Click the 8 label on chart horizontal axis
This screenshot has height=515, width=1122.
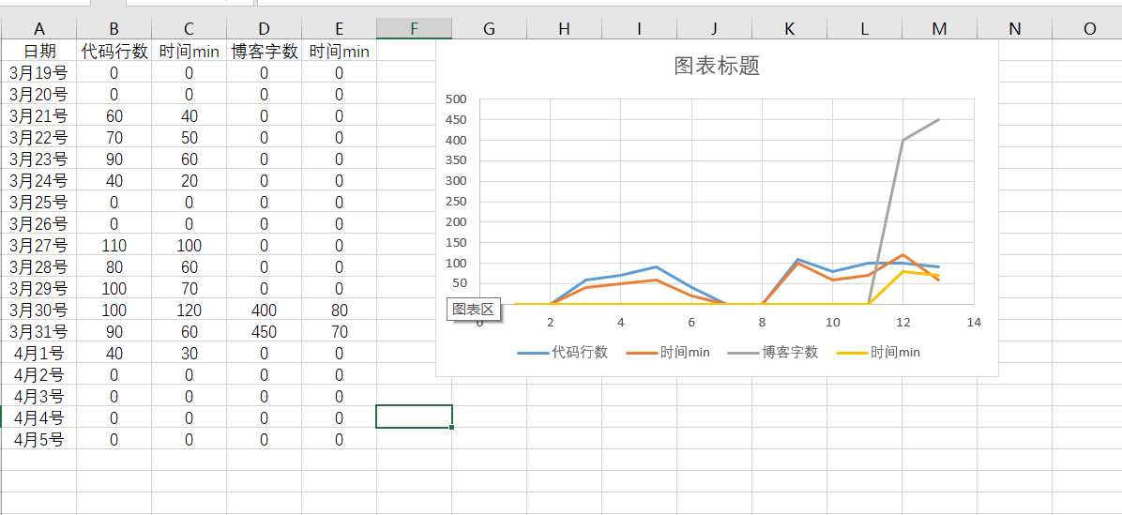pyautogui.click(x=762, y=323)
